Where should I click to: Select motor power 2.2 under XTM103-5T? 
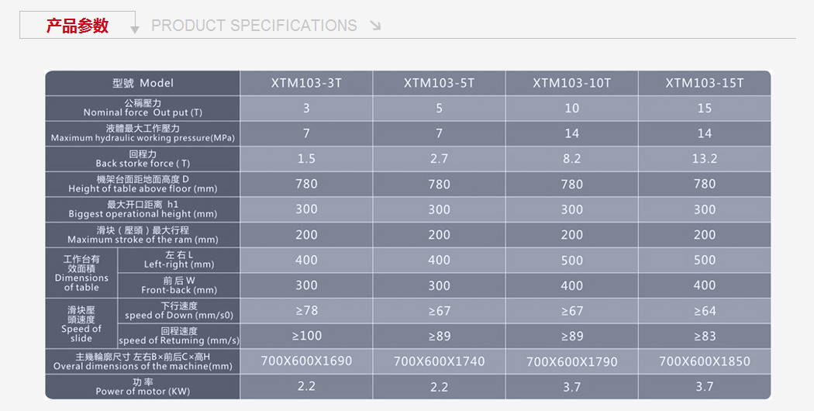440,387
